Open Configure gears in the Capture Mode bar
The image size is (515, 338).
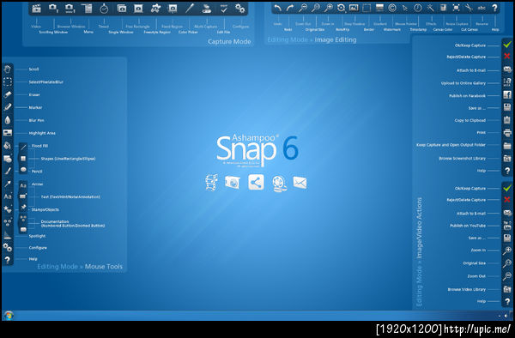tap(240, 9)
